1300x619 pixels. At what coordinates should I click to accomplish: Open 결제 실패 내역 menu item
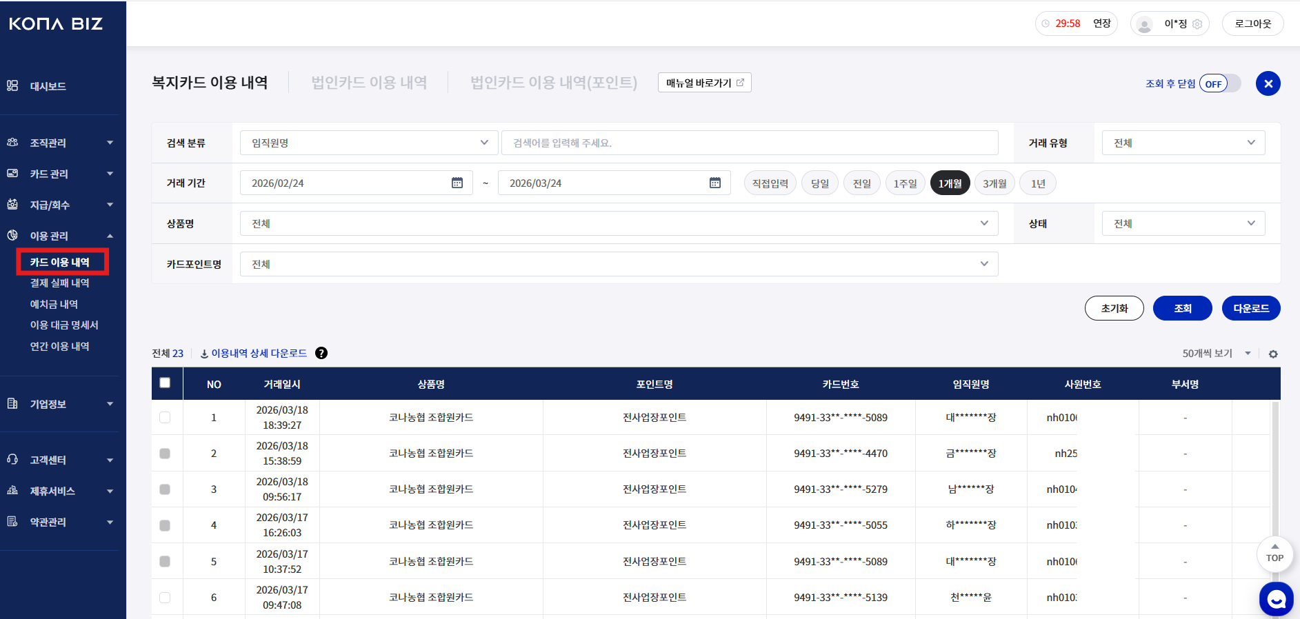click(x=59, y=283)
